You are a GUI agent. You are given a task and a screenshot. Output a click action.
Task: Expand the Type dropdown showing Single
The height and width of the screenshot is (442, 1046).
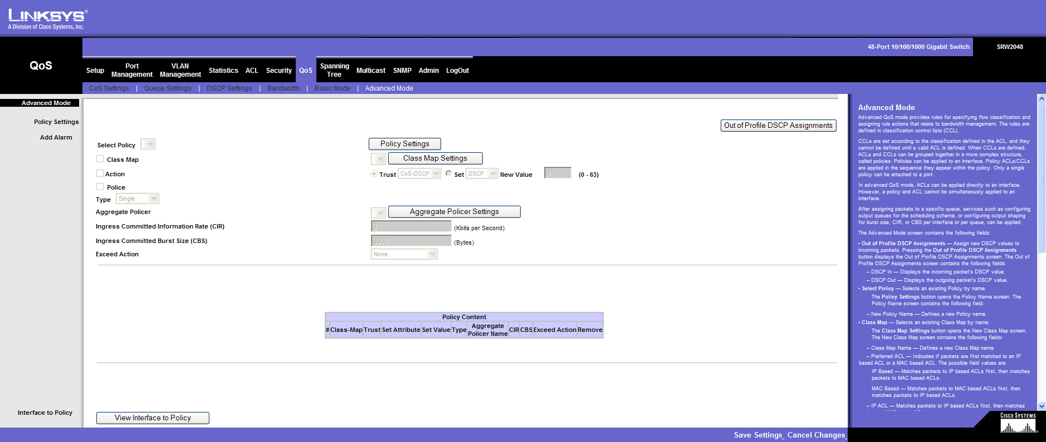138,198
